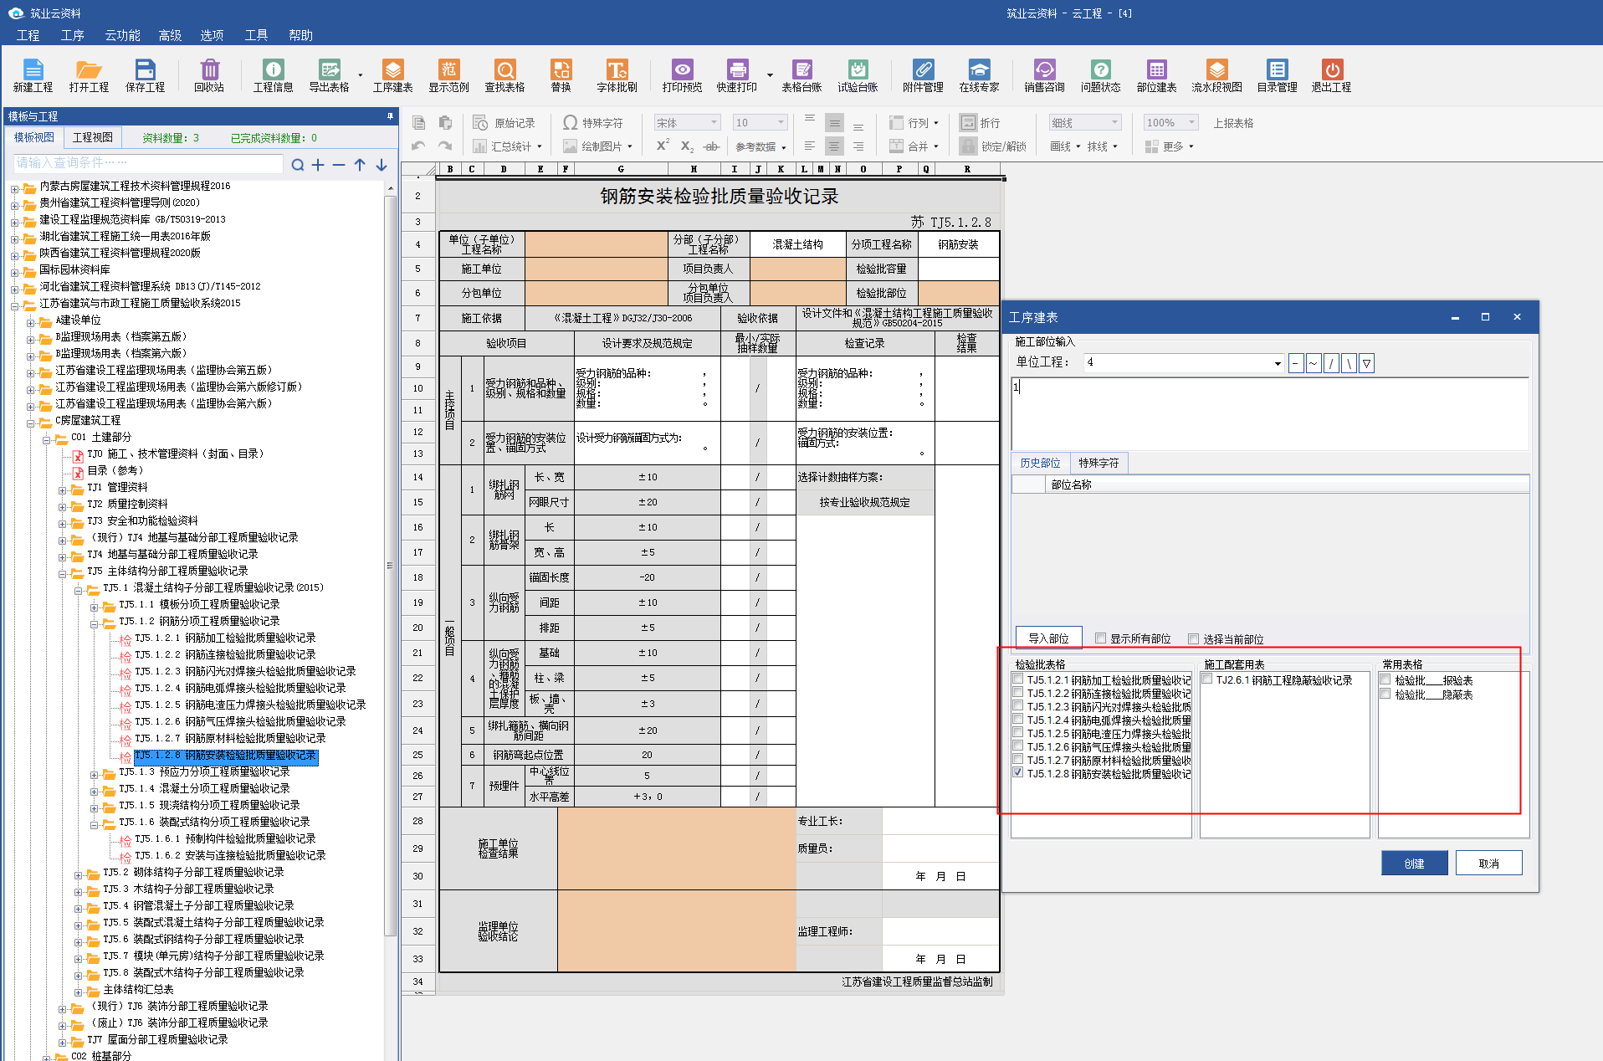This screenshot has height=1061, width=1603.
Task: Click the 快速打印 printer icon
Action: pos(736,75)
